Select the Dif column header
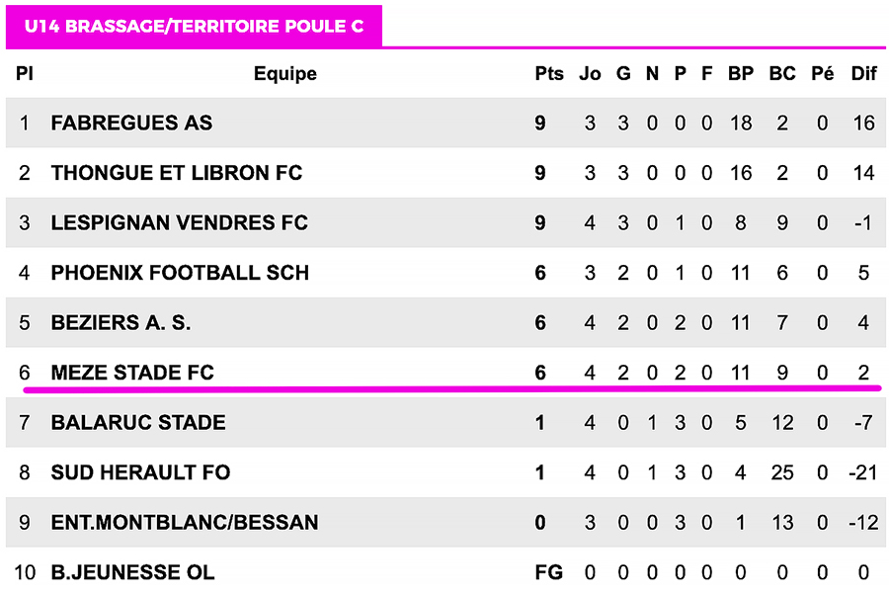The image size is (889, 592). pyautogui.click(x=863, y=74)
